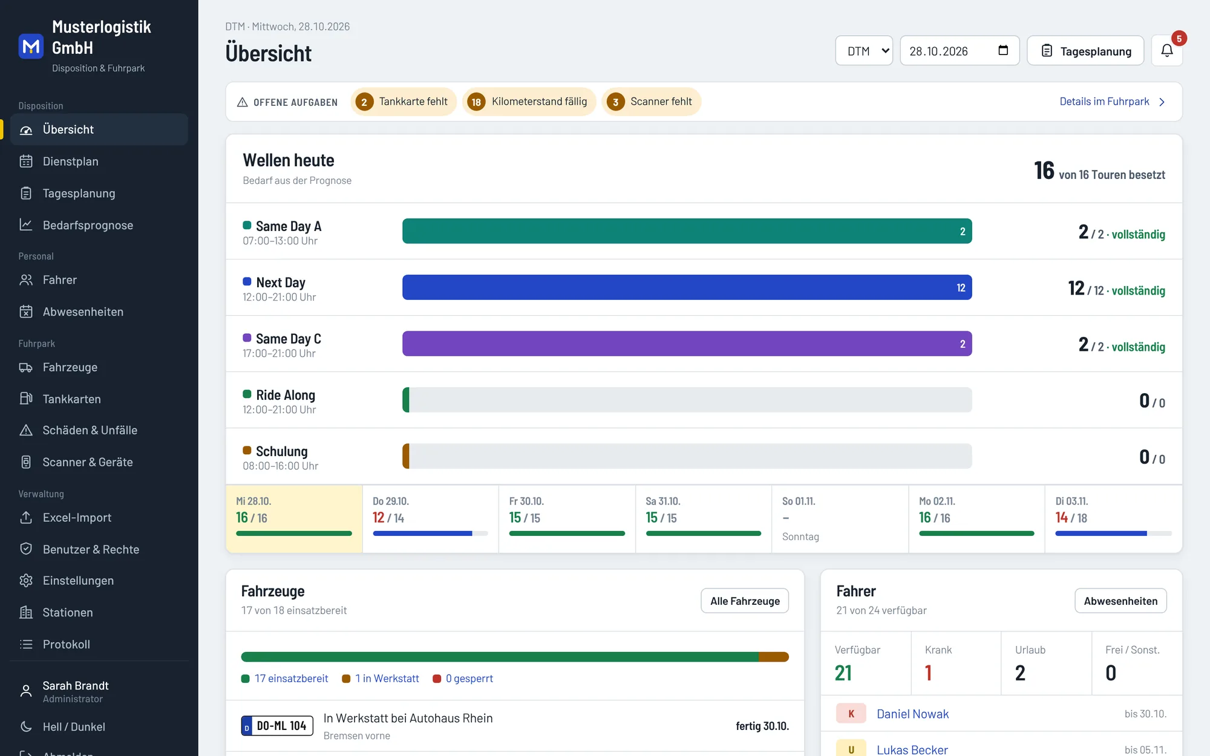The image size is (1210, 756).
Task: Click the Bedarfsprognose chart icon
Action: click(26, 225)
